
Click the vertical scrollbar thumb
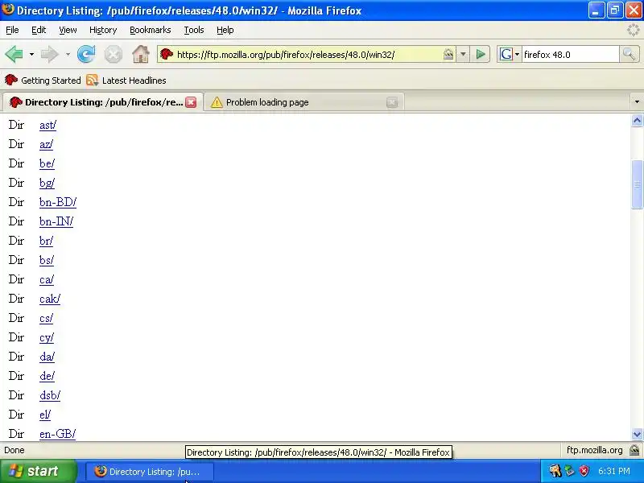point(637,185)
